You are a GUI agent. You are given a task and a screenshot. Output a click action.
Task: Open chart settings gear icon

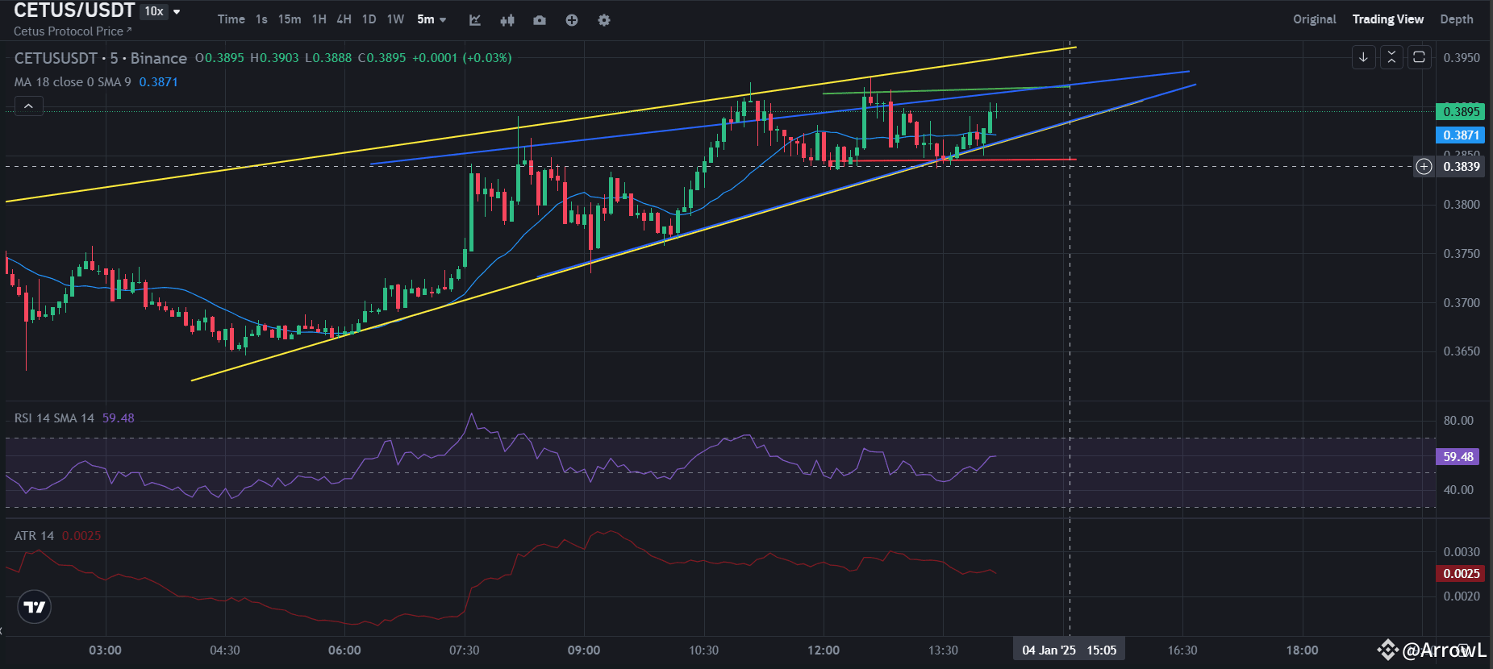coord(604,20)
